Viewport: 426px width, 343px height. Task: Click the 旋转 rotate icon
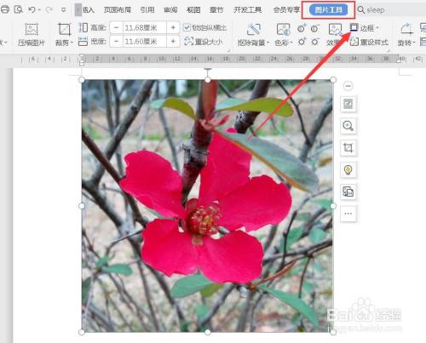tap(406, 30)
